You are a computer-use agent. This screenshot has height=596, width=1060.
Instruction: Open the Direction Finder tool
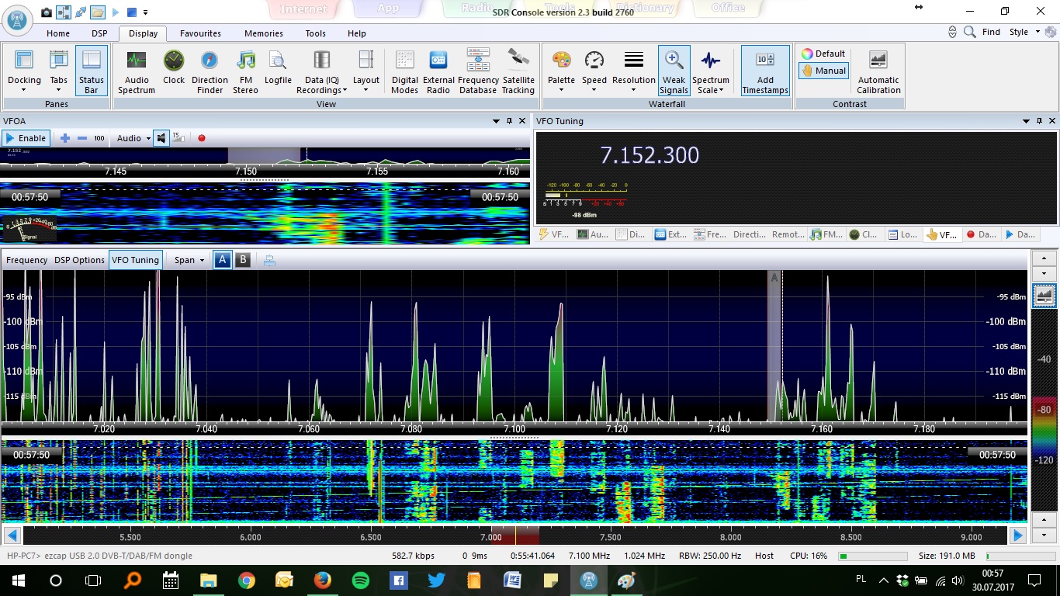pyautogui.click(x=210, y=71)
